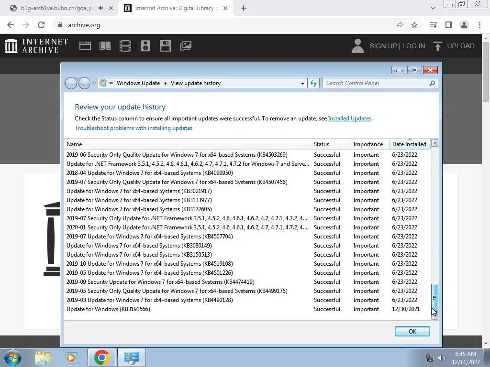Screen dimensions: 490x367
Task: Click the double chevron before Windows Update
Action: click(111, 83)
